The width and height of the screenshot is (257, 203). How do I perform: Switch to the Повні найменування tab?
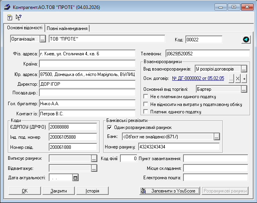[68, 28]
